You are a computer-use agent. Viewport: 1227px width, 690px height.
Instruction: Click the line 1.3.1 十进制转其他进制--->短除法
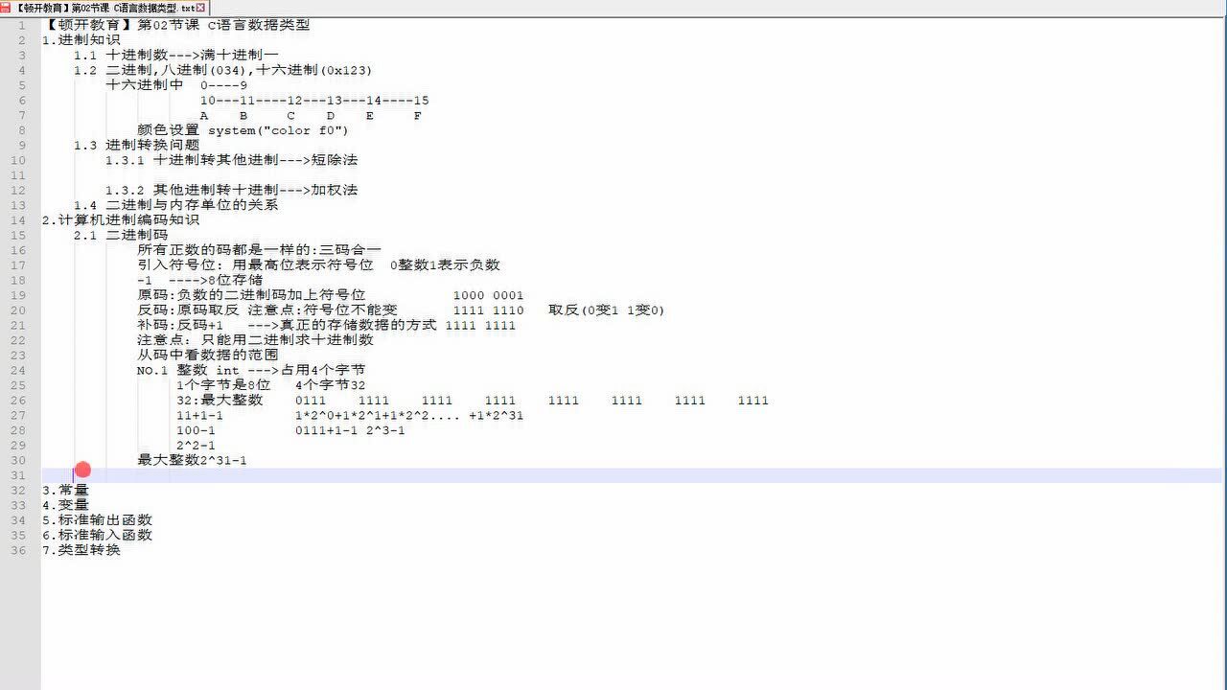(x=231, y=160)
